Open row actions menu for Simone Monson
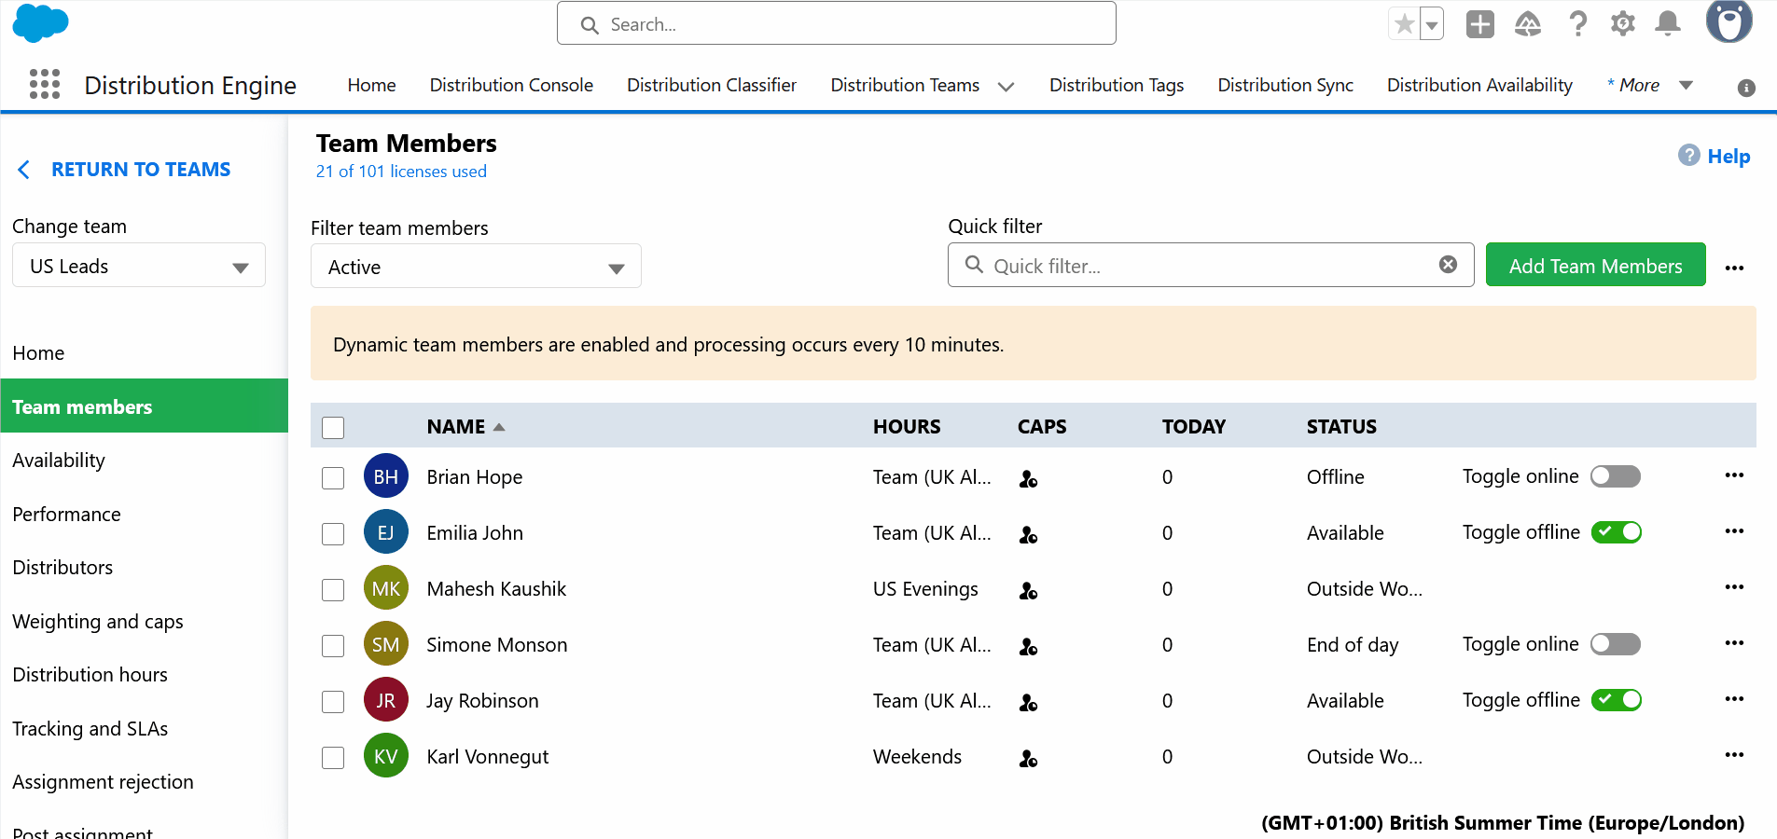 tap(1735, 643)
